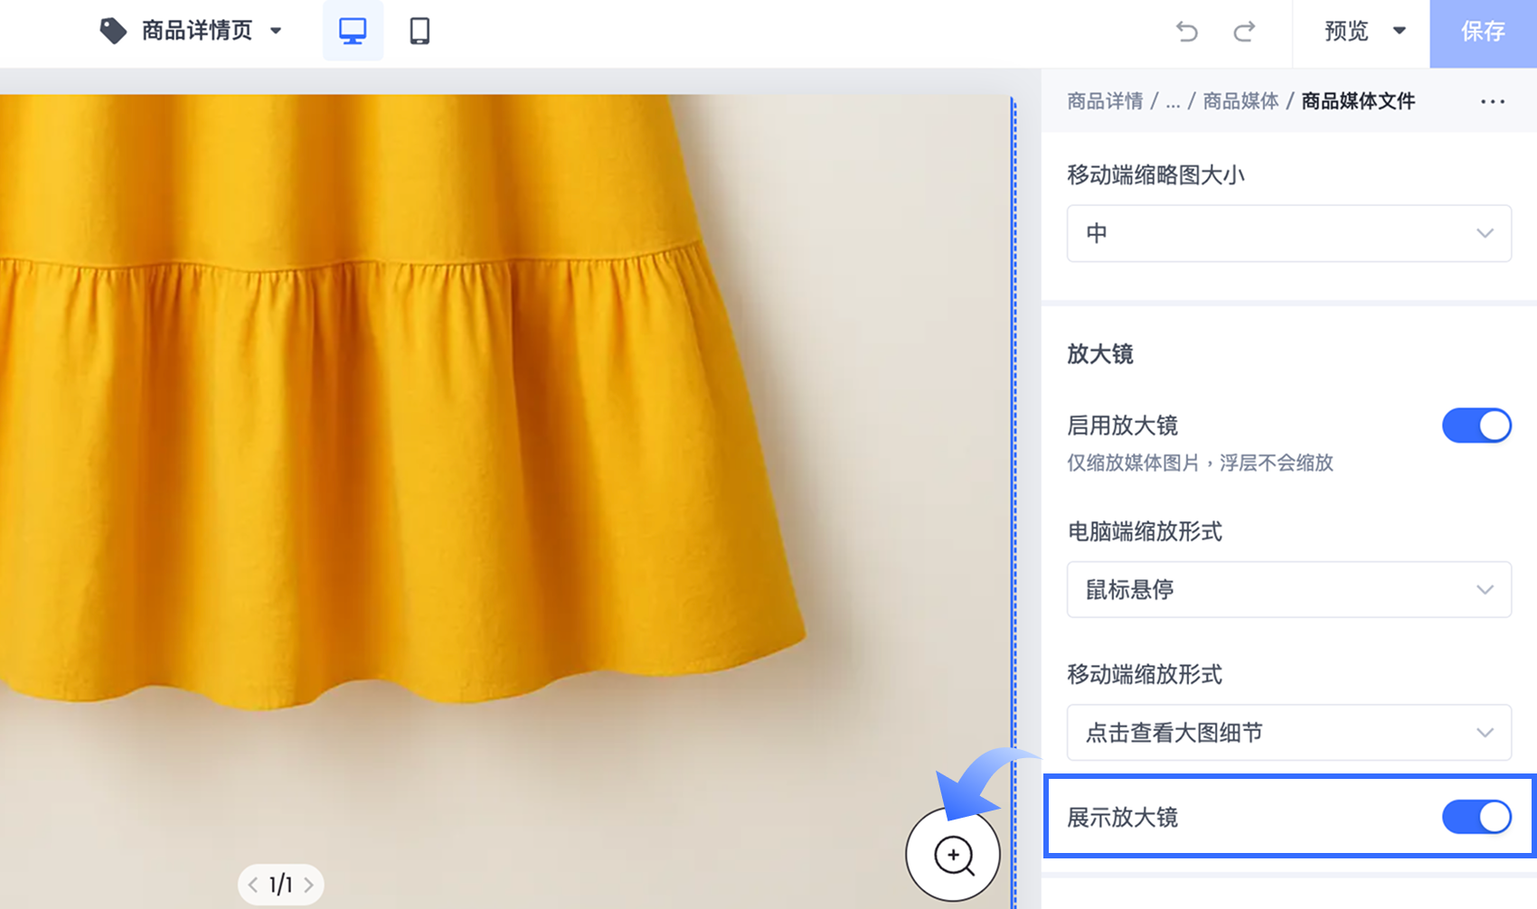This screenshot has height=909, width=1537.
Task: Expand the collapsed '...' breadcrumb item
Action: coord(1173,101)
